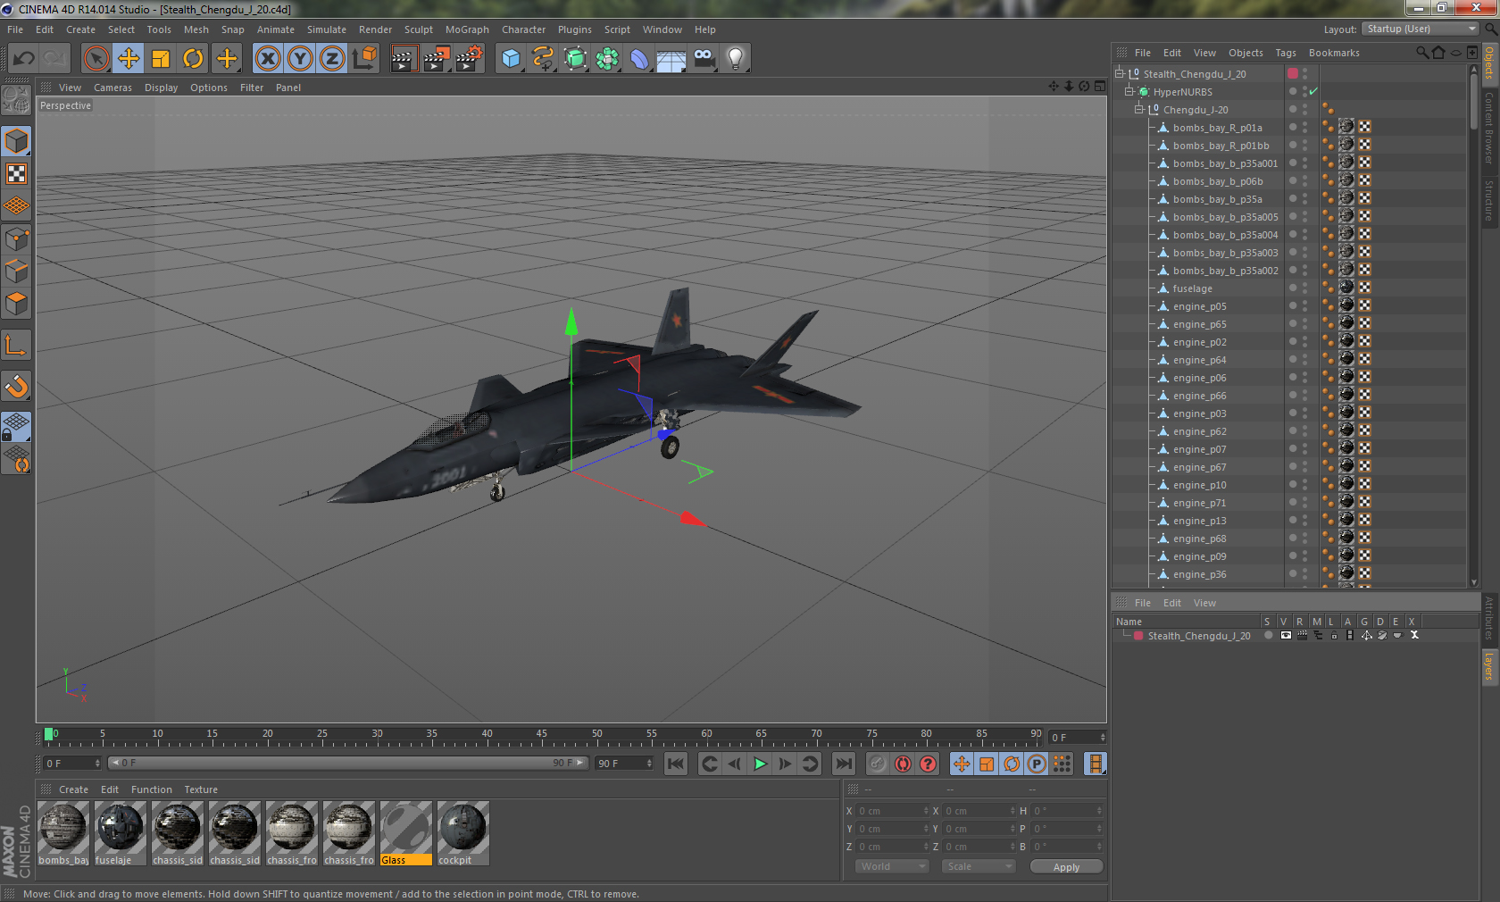The height and width of the screenshot is (902, 1500).
Task: Toggle visibility dot for bombs_bay_R_p01a
Action: click(x=1292, y=127)
